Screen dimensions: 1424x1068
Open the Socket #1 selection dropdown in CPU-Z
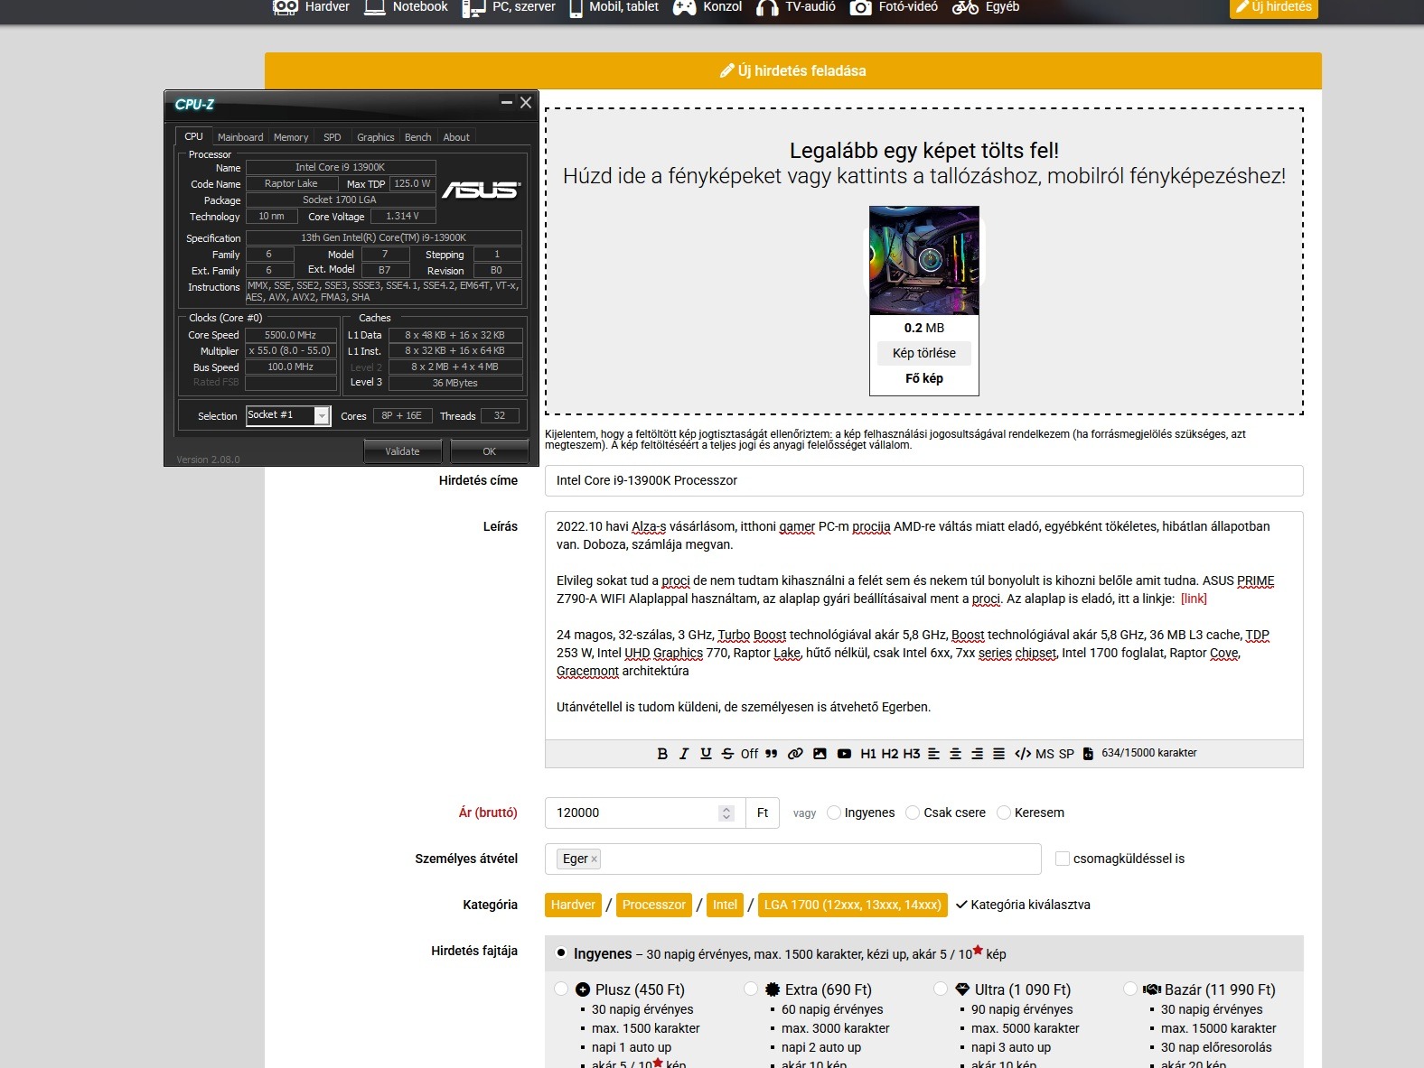click(288, 415)
